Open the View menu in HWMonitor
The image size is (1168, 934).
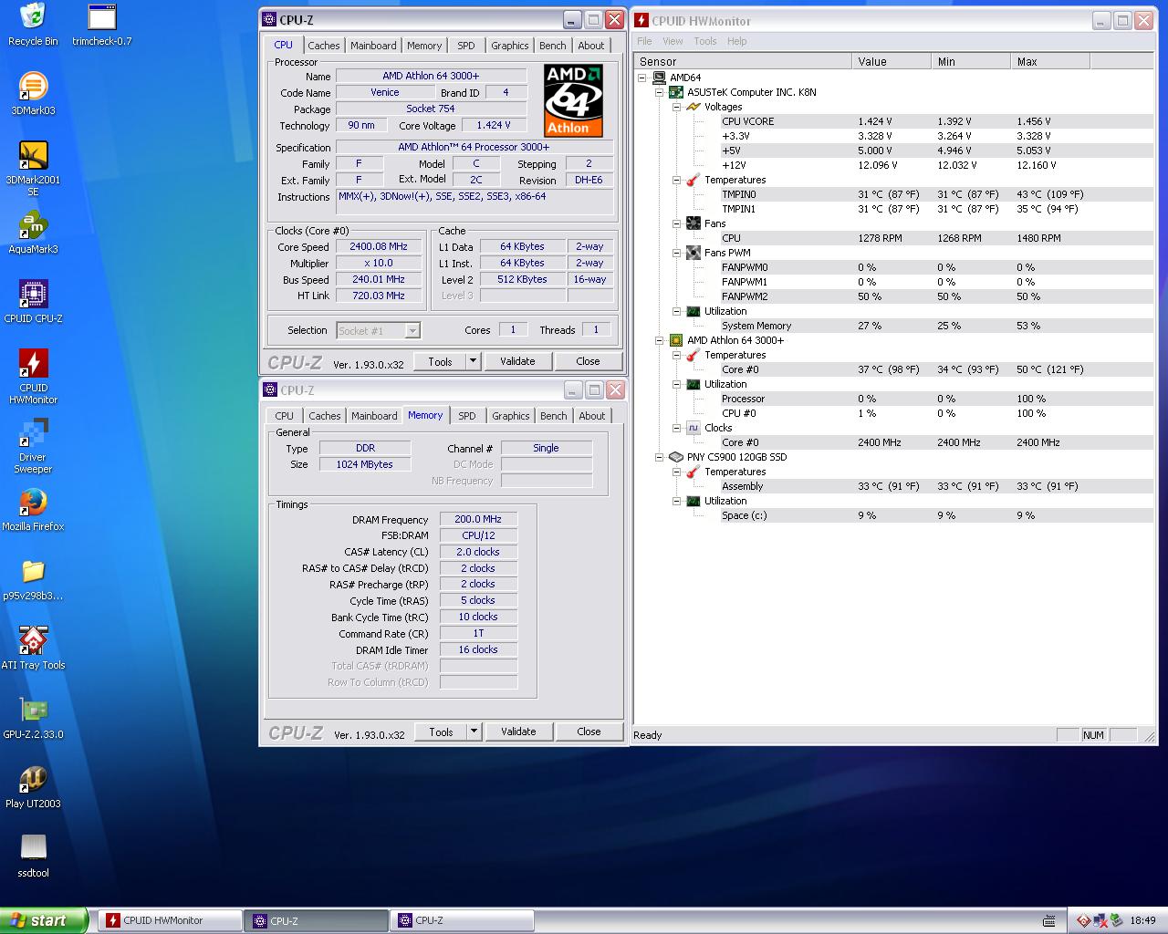point(673,41)
